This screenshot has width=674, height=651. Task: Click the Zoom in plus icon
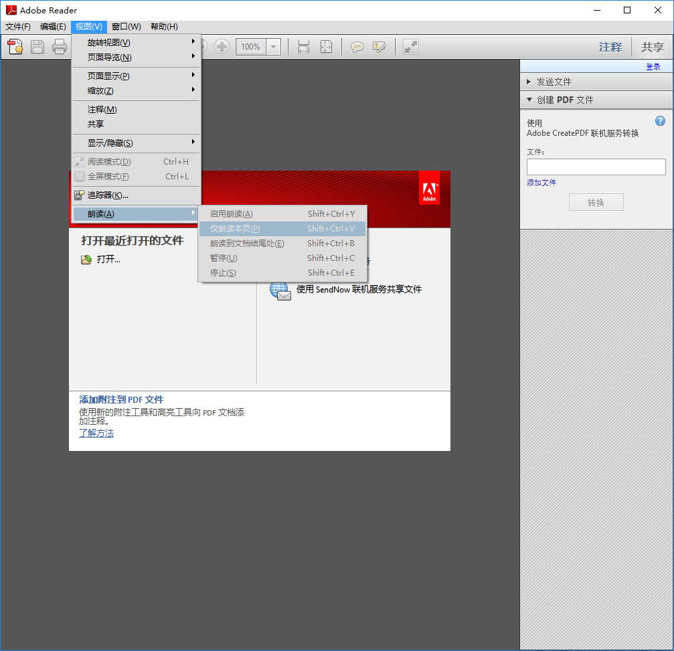coord(222,46)
